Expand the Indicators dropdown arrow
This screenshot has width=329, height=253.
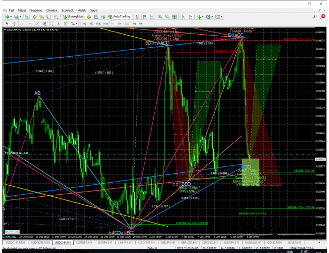pyautogui.click(x=203, y=17)
